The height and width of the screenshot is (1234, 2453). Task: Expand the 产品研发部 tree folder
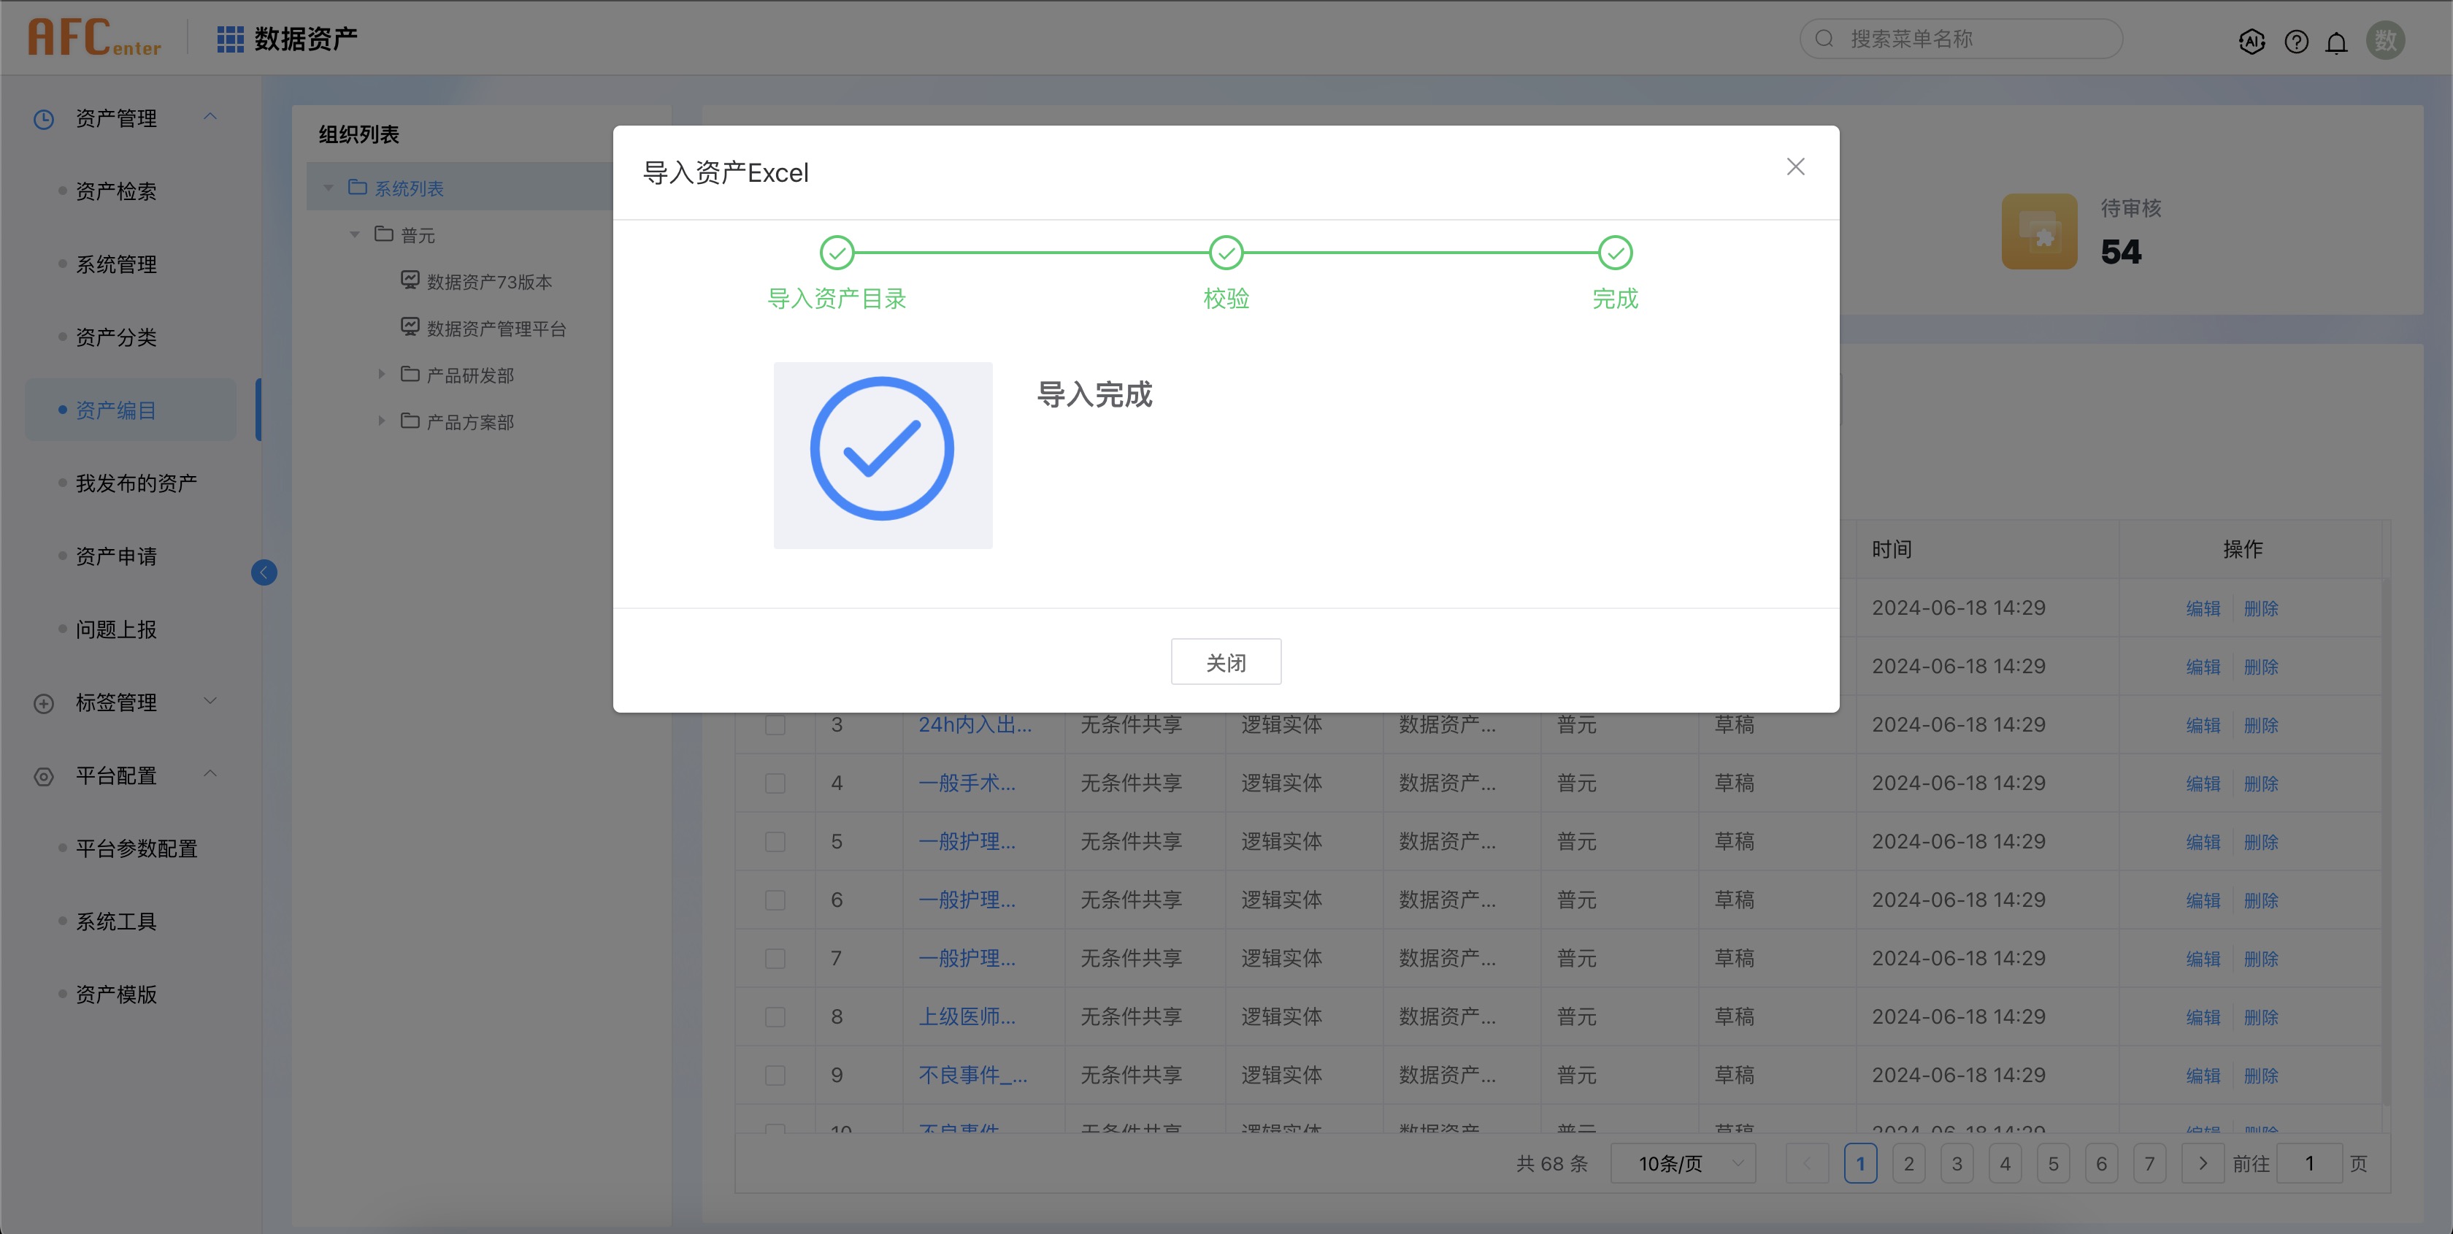[x=382, y=374]
